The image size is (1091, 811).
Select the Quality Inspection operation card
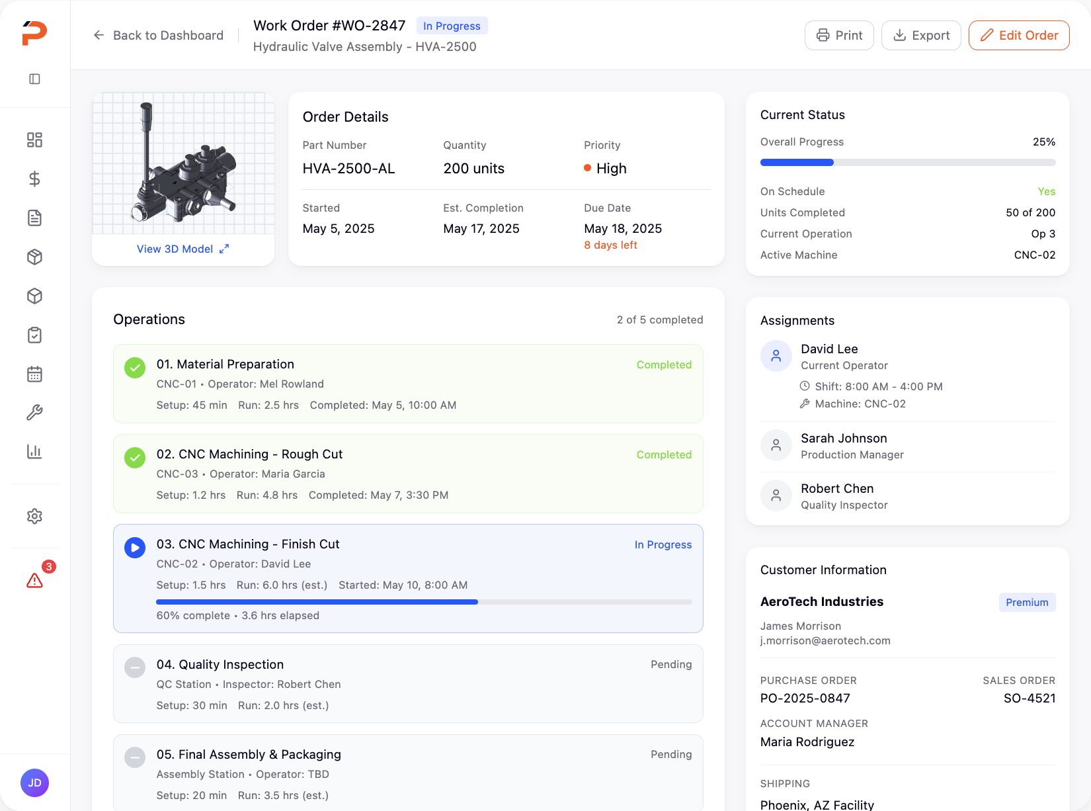(x=408, y=683)
